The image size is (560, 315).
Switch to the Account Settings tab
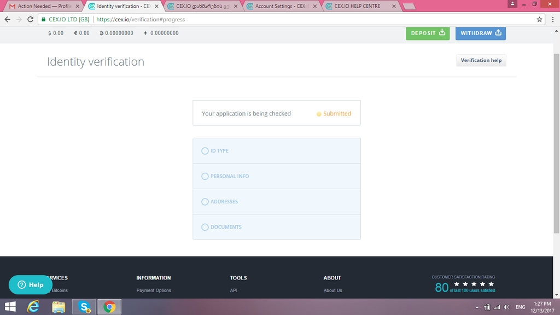(x=282, y=6)
